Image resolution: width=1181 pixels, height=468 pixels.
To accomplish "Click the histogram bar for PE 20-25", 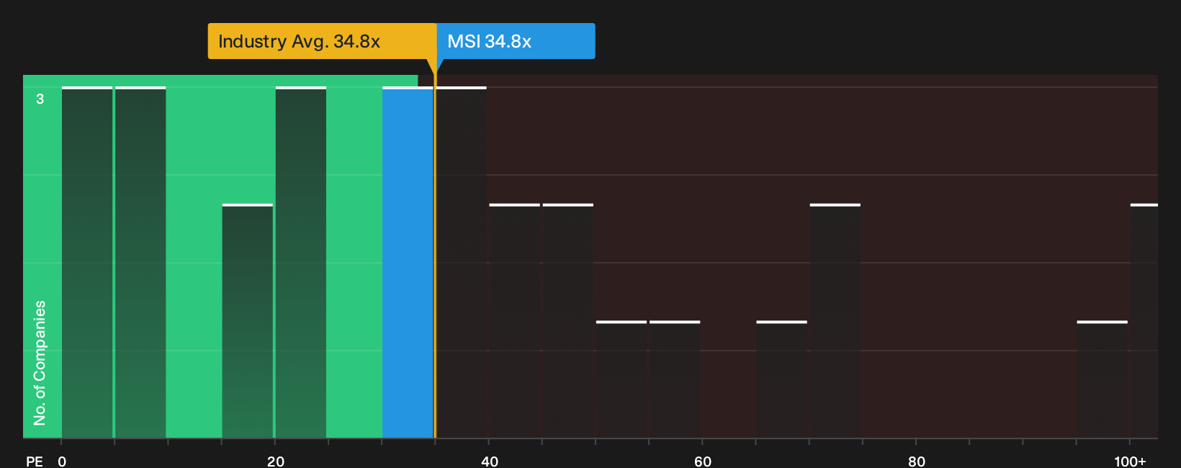I will click(301, 263).
